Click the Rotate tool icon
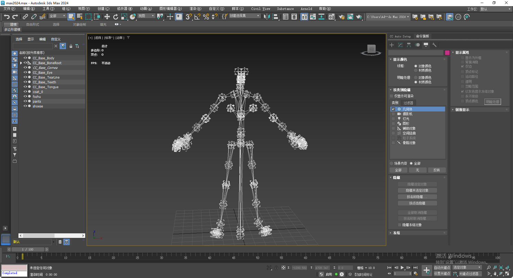This screenshot has width=513, height=278. [116, 17]
